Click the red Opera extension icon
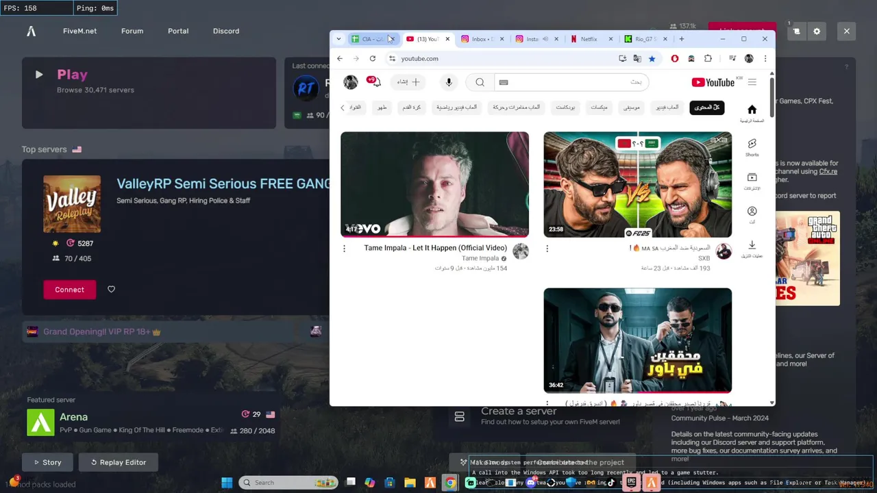 pos(675,59)
